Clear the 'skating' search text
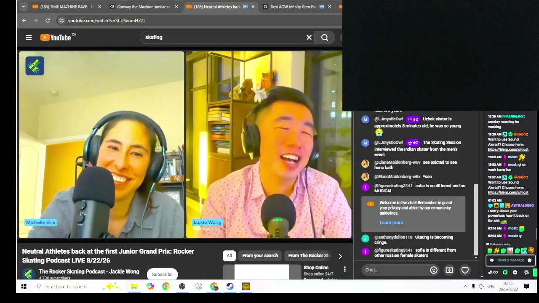 [x=309, y=37]
